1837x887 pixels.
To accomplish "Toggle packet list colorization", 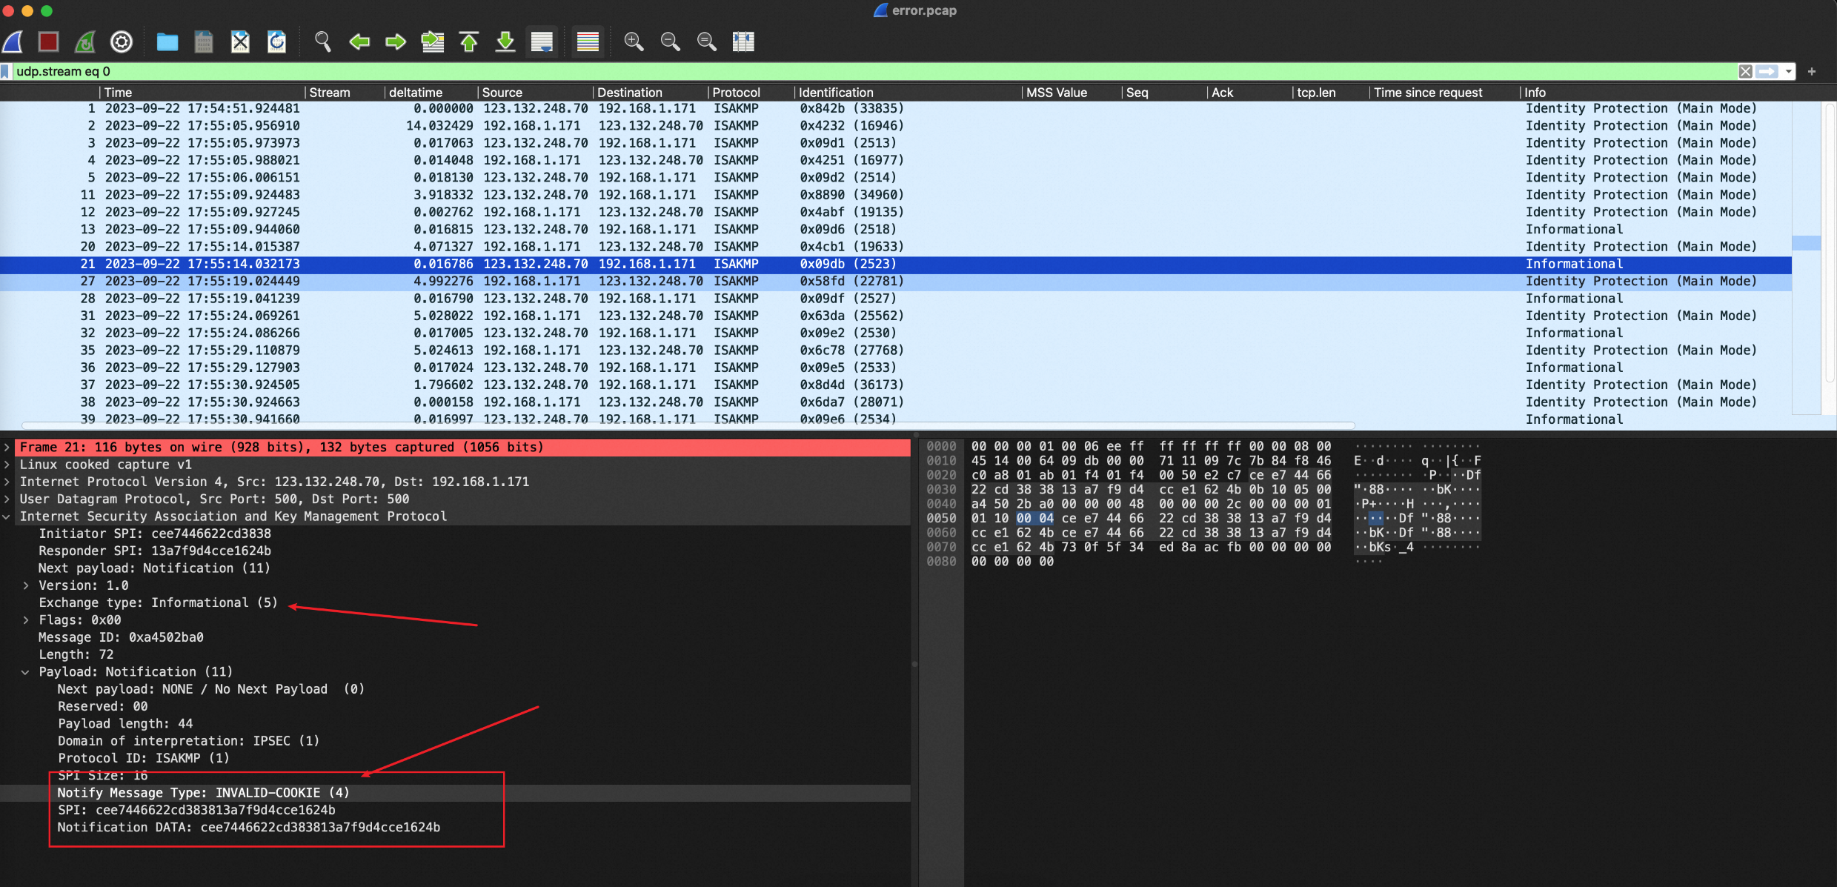I will pos(588,41).
